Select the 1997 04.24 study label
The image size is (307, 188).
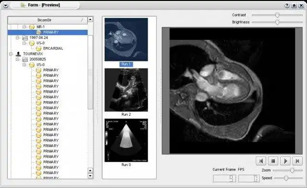point(38,37)
